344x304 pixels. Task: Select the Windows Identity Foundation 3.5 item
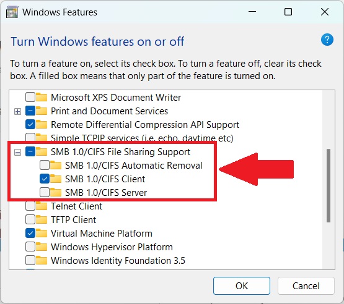(x=118, y=261)
